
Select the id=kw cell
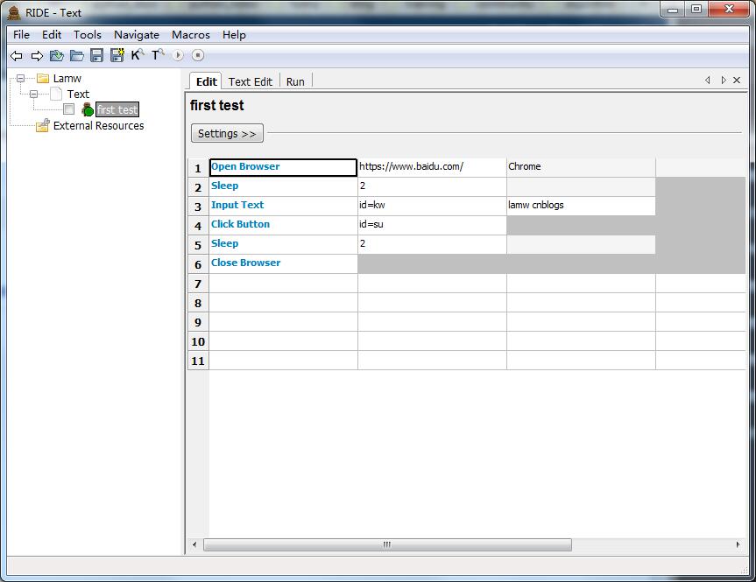432,206
